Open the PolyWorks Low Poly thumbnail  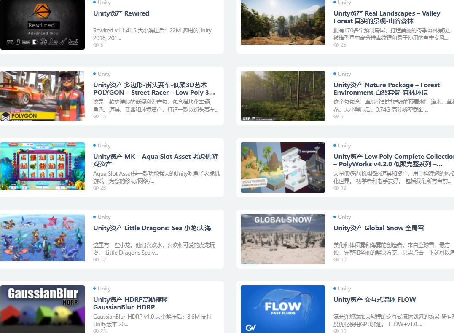pyautogui.click(x=282, y=168)
